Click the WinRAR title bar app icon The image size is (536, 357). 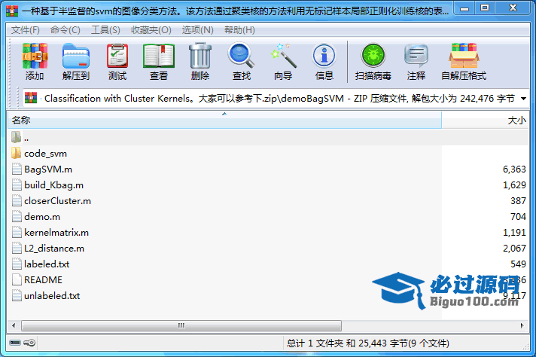pyautogui.click(x=12, y=11)
